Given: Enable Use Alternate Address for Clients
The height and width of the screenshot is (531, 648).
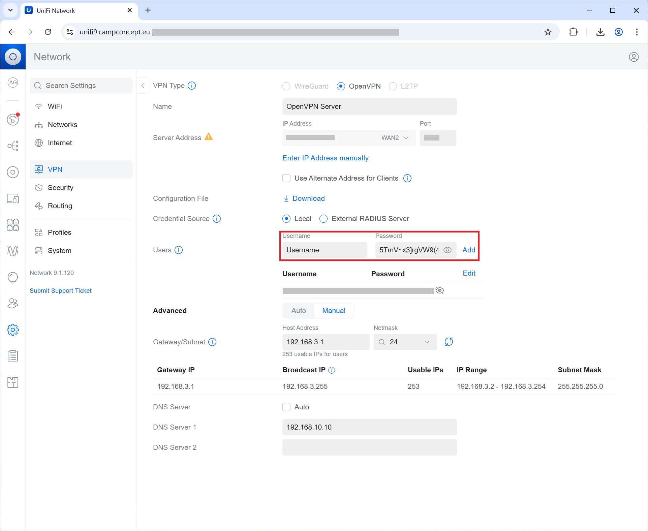Looking at the screenshot, I should coord(286,178).
